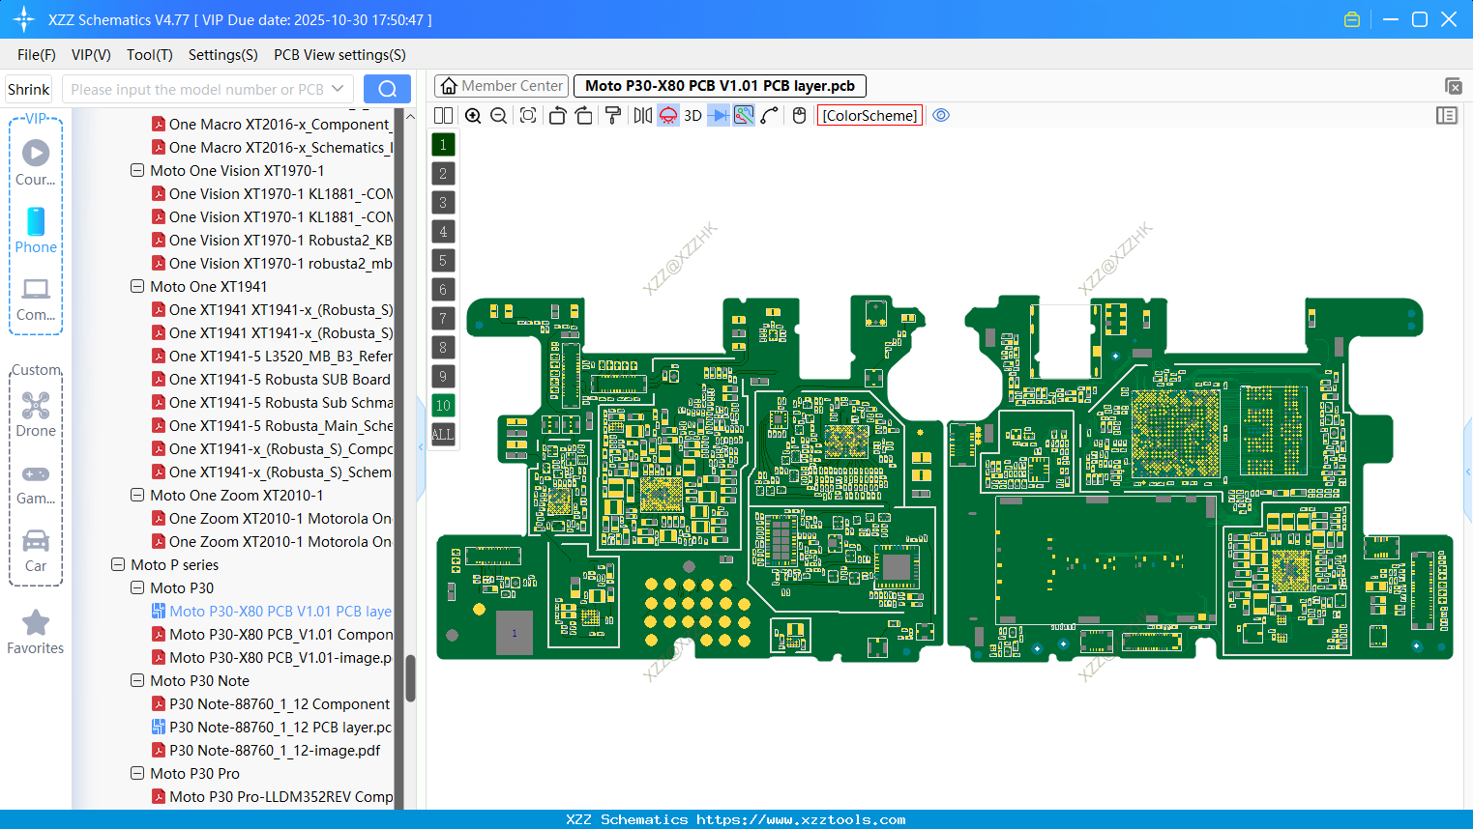Click the mirror flip board icon

point(642,115)
